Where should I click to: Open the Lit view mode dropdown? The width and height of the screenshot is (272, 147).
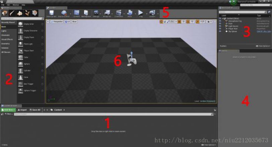[x=67, y=22]
